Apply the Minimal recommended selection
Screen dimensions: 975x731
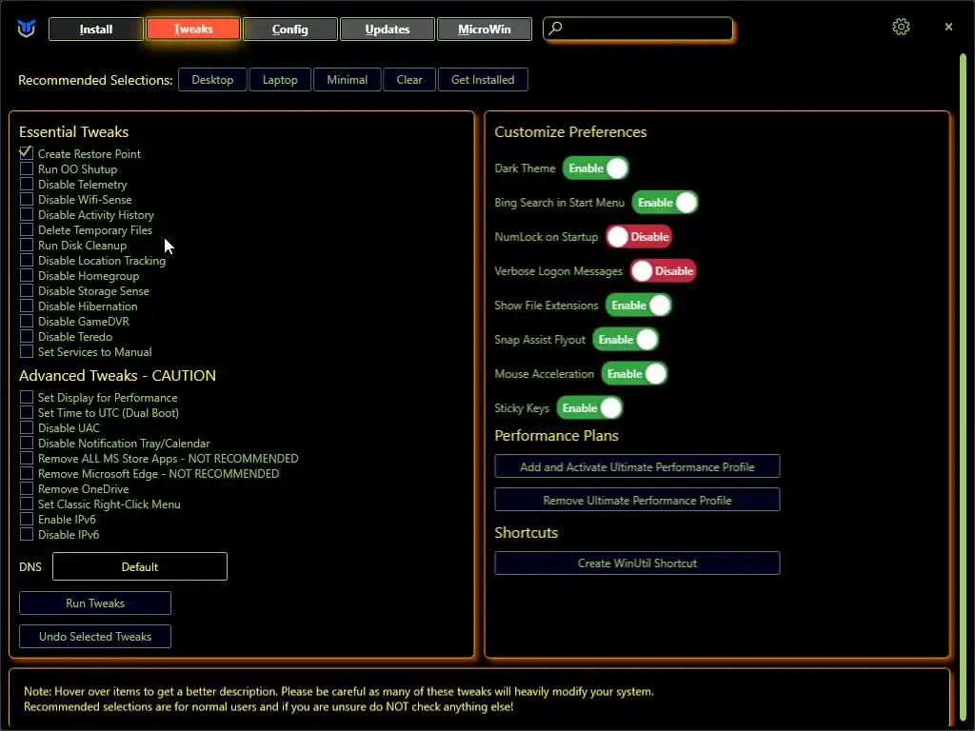347,80
